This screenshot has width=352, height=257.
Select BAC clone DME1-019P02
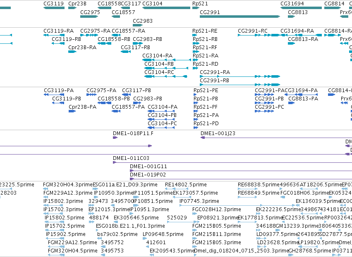point(148,175)
